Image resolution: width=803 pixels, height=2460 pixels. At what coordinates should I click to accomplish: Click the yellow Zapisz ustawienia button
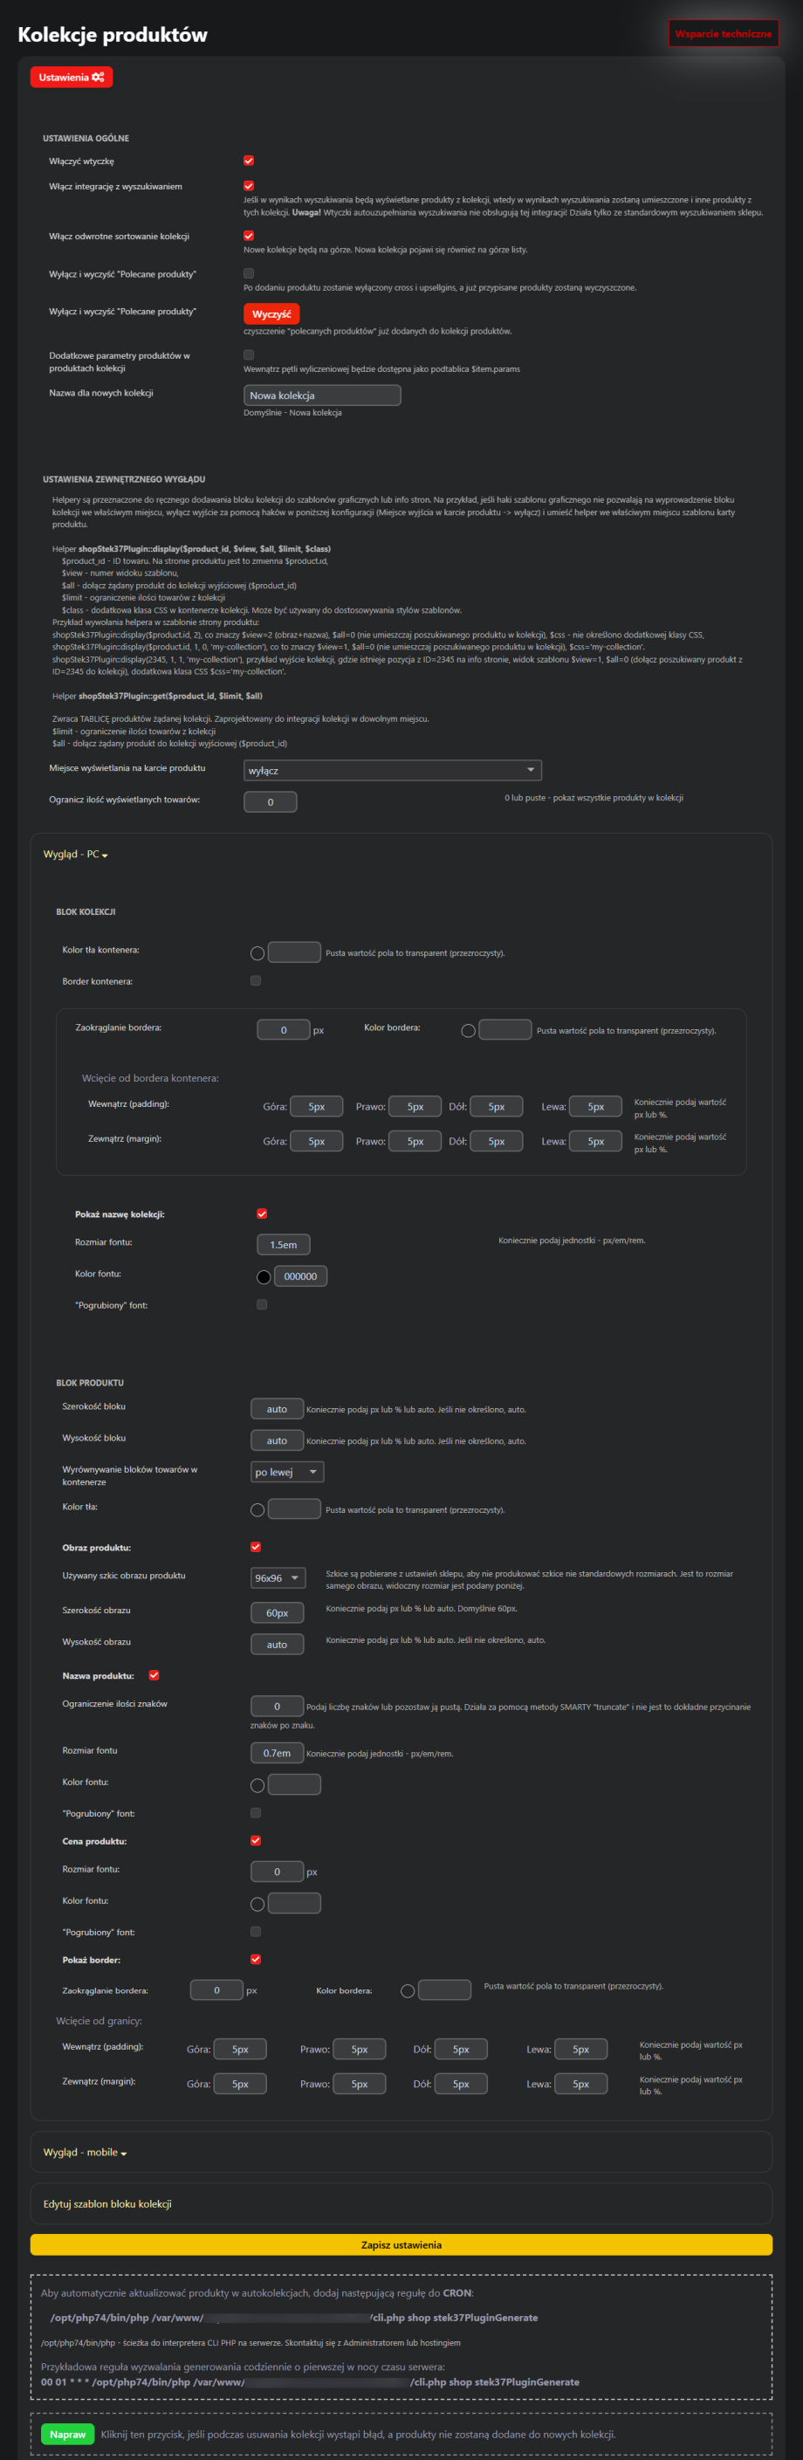401,2245
